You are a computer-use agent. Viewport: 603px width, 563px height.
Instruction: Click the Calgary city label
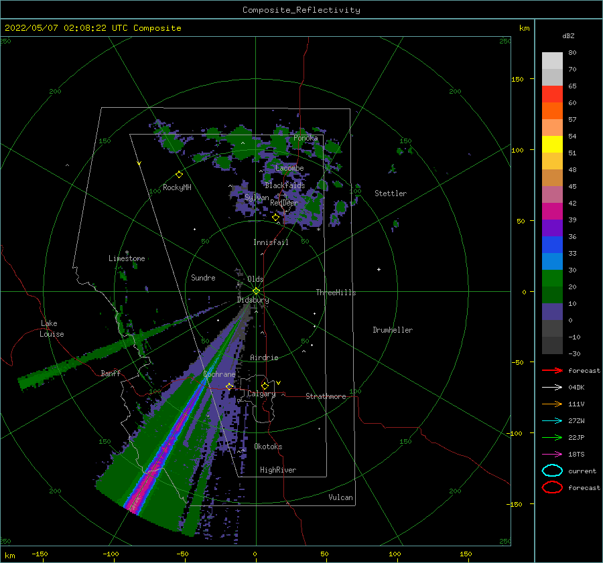coord(261,394)
